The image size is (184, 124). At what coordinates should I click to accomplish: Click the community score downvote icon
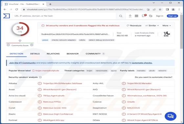(x=8, y=45)
